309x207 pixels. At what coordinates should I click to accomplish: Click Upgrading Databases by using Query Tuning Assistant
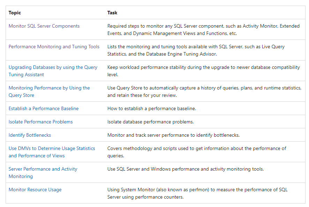click(x=53, y=67)
